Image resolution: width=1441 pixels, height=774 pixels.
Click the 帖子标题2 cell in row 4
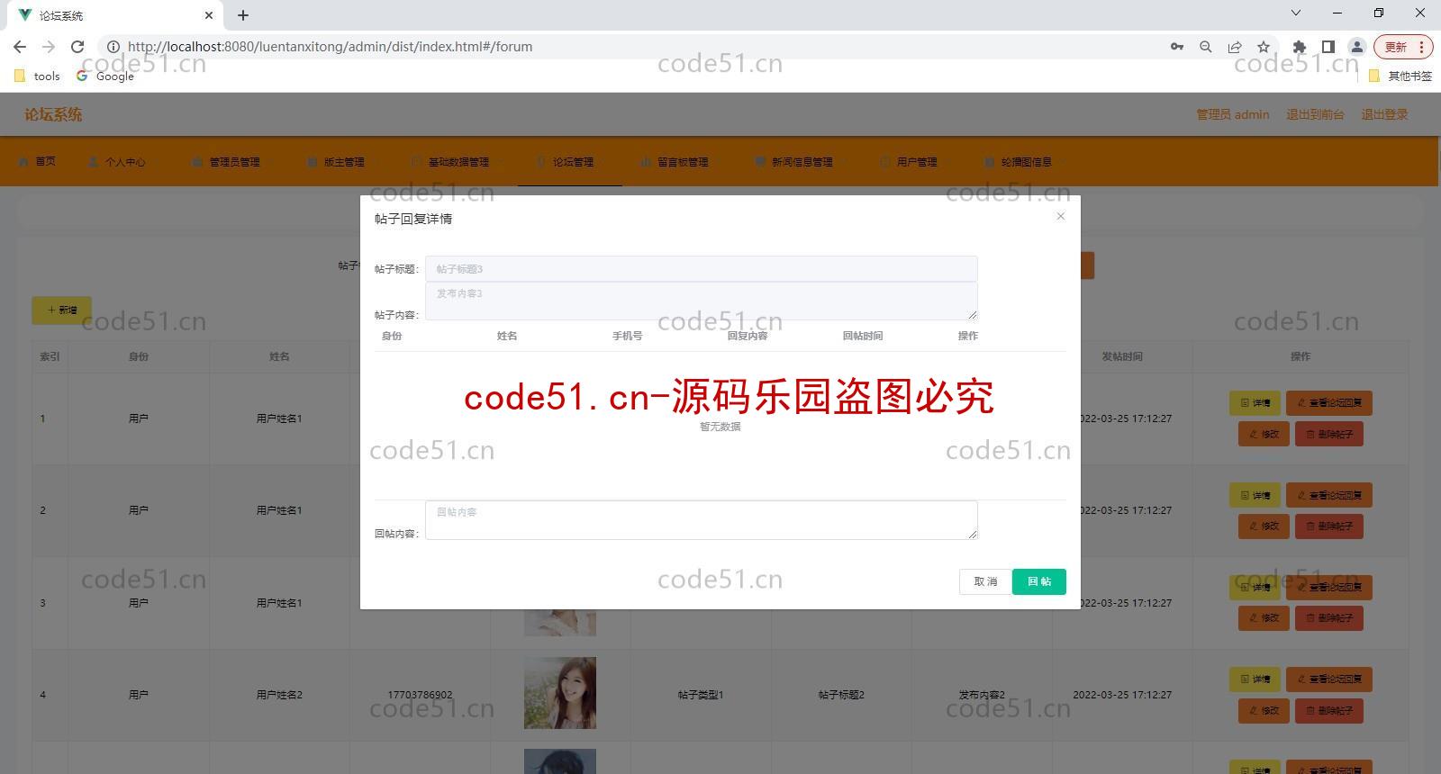point(841,695)
